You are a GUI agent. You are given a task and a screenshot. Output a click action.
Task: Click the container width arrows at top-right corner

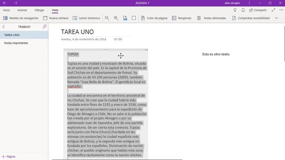(x=147, y=50)
